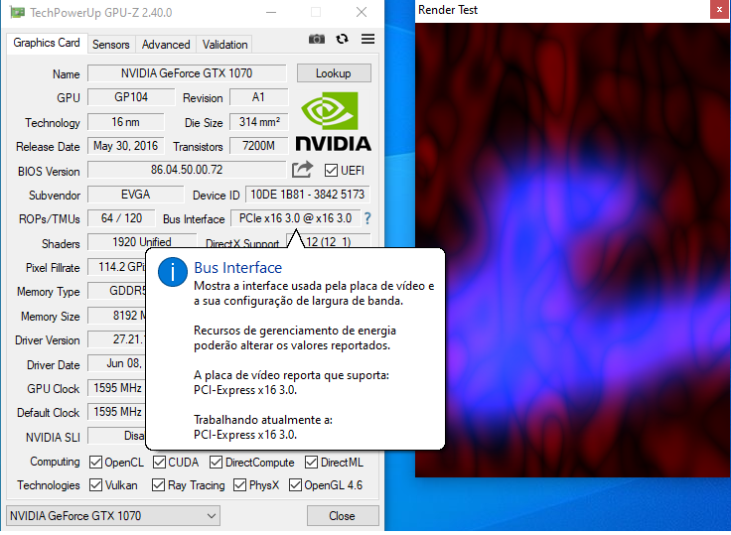731x535 pixels.
Task: Click the Device ID field 10DE 1B81
Action: [x=308, y=195]
